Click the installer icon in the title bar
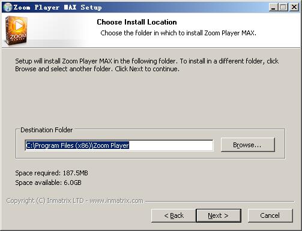 pos(8,7)
